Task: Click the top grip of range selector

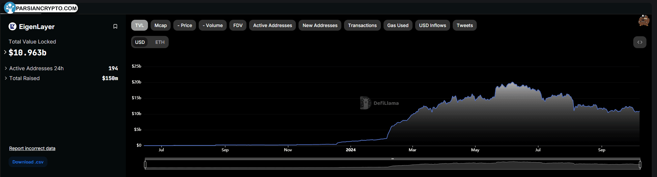Action: (x=392, y=159)
